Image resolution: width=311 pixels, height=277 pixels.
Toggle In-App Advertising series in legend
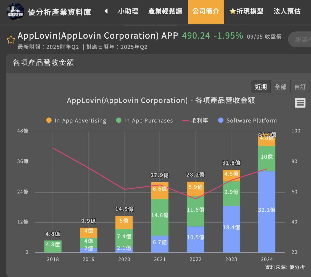pos(76,121)
